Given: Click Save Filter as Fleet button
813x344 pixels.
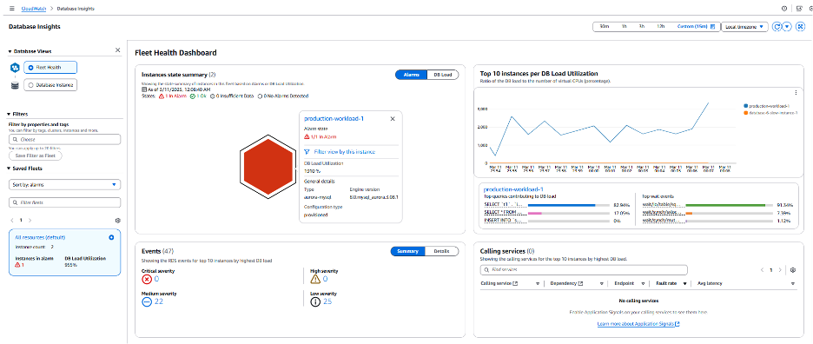Looking at the screenshot, I should pos(36,155).
